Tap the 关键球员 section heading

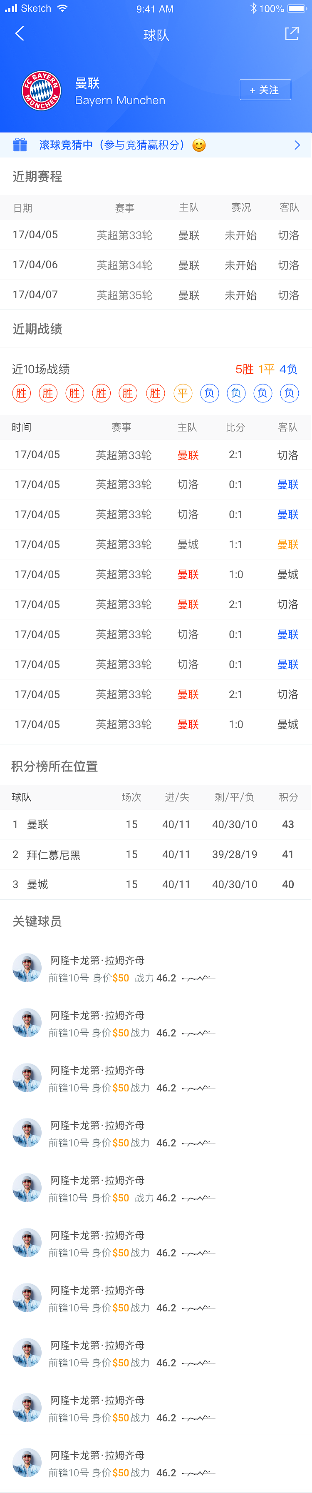(x=37, y=921)
